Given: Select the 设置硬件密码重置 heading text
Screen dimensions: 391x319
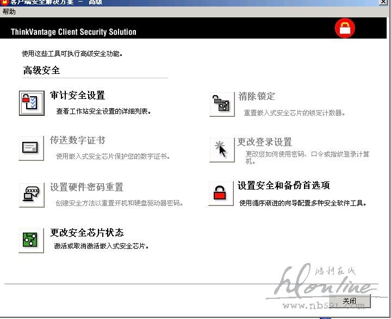Looking at the screenshot, I should click(x=86, y=187).
